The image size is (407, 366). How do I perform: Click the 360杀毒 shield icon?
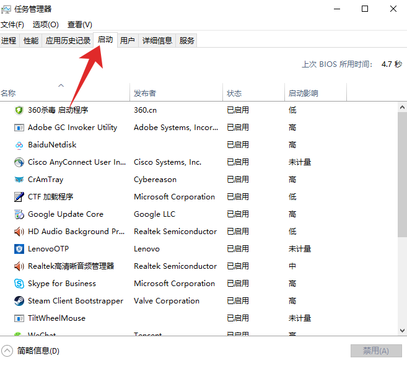(x=19, y=110)
